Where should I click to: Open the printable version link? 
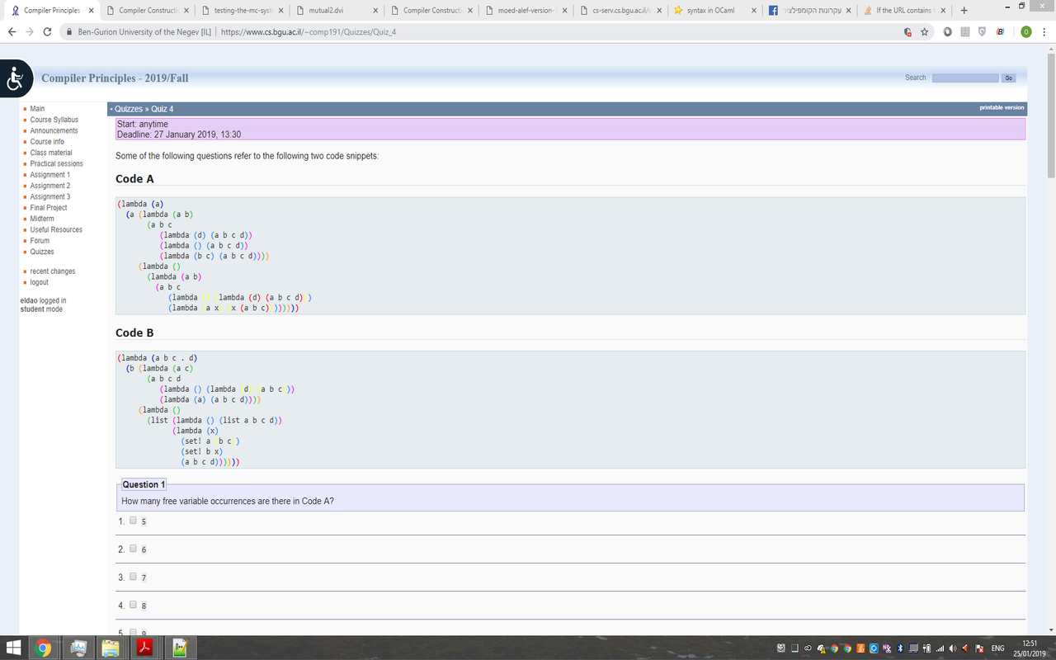(1002, 107)
